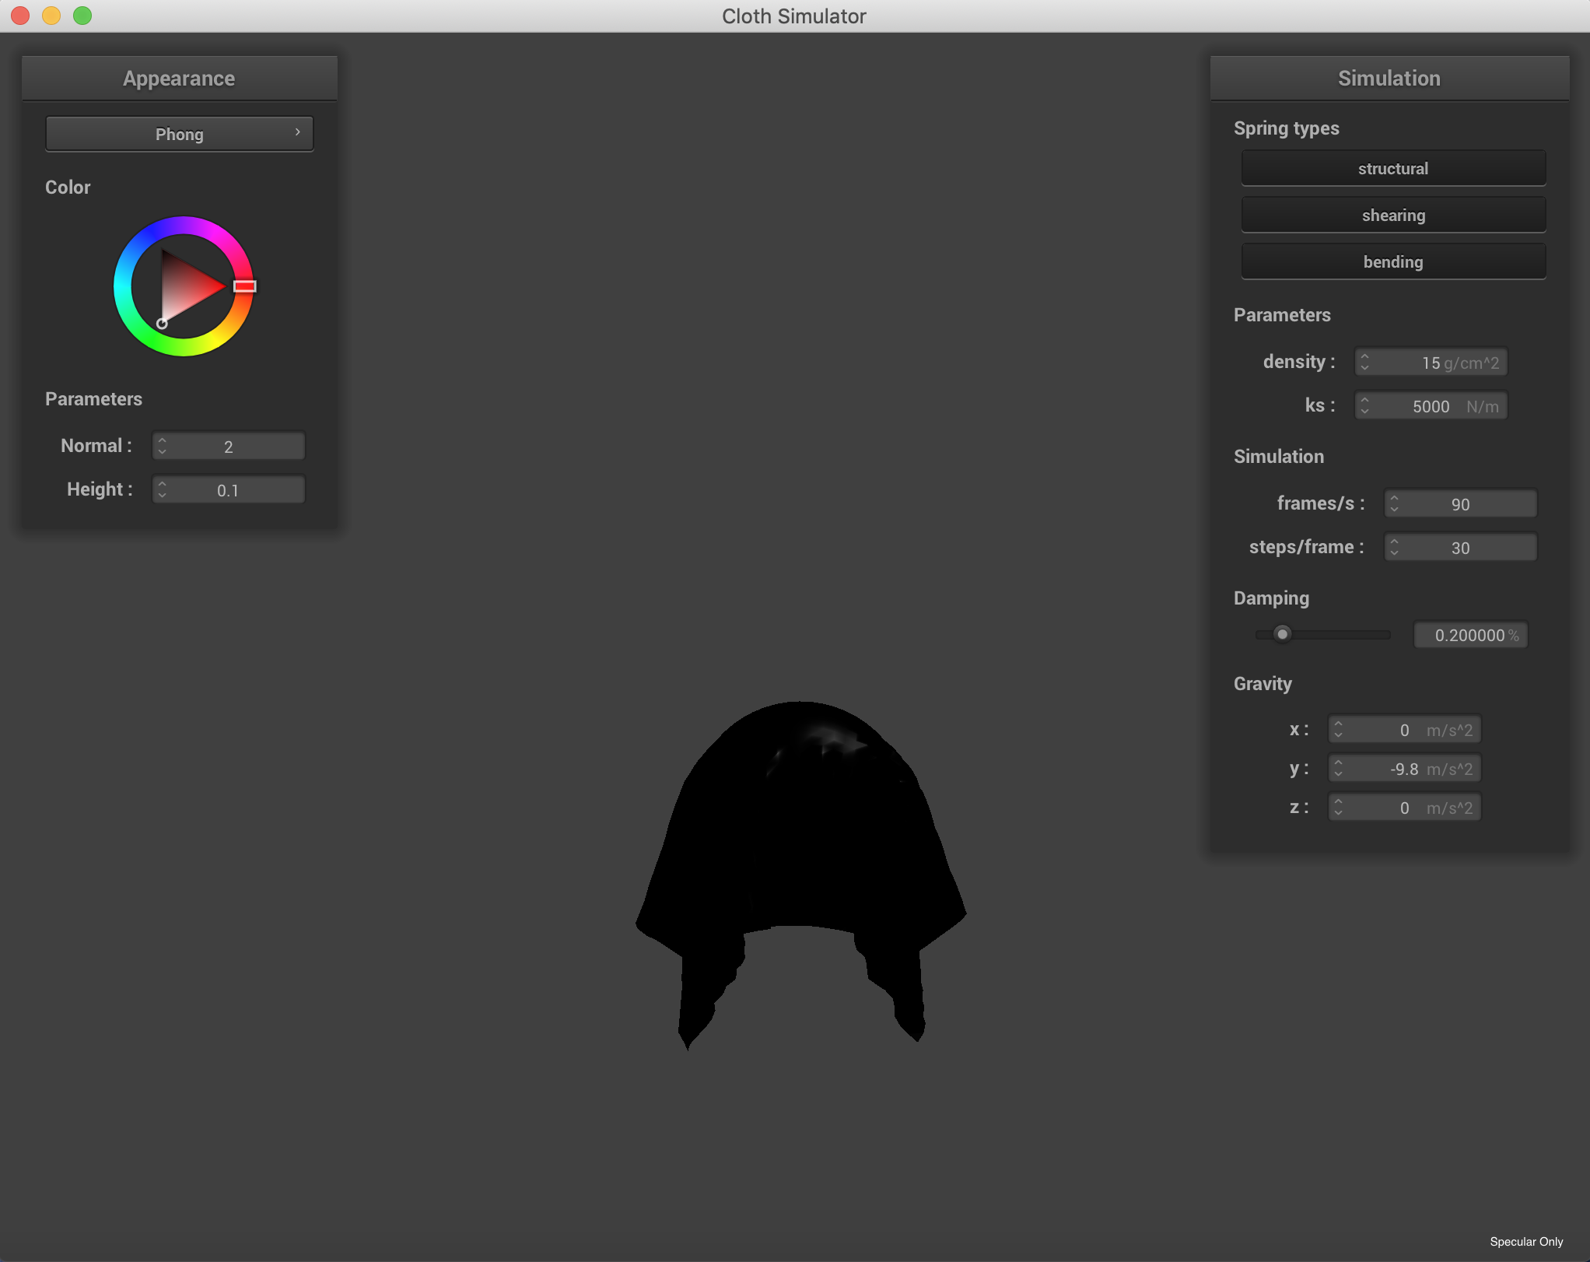Toggle the bending spring type button
Screen dimensions: 1590x1262
coord(1392,262)
